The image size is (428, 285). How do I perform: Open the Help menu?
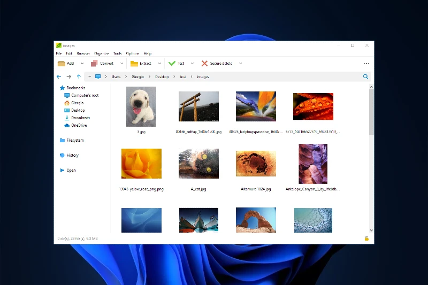(x=148, y=53)
